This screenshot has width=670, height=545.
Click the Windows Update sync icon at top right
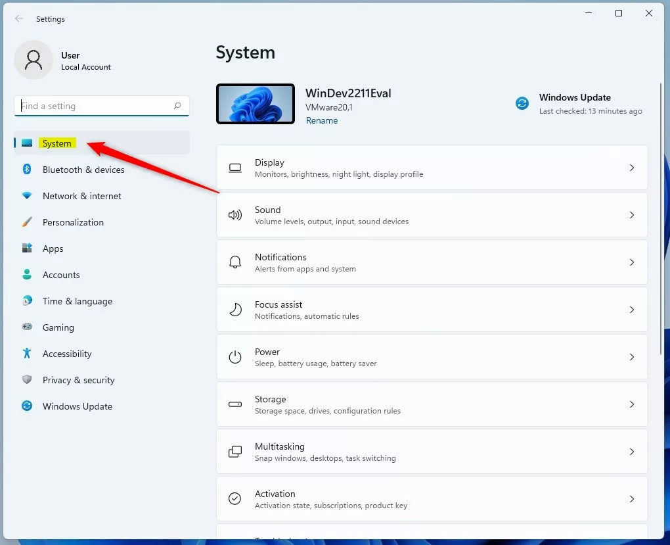coord(522,103)
